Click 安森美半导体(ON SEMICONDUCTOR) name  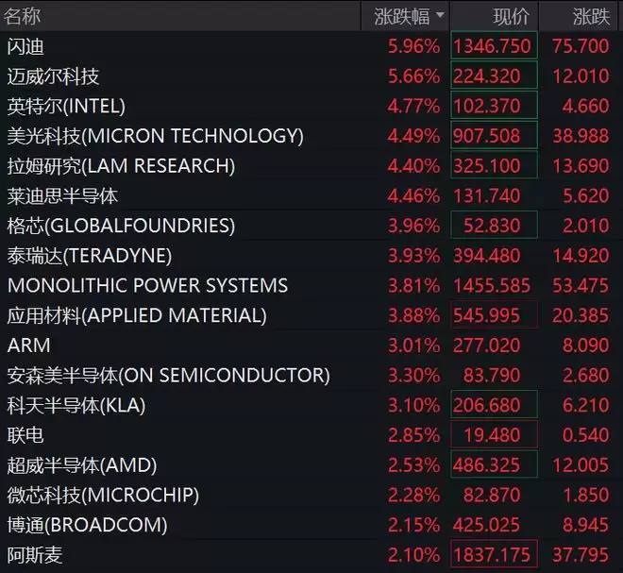(168, 376)
